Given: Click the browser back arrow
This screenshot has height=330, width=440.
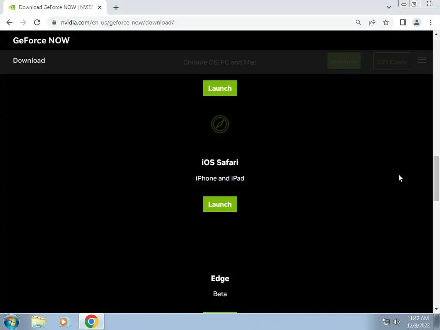Looking at the screenshot, I should click(9, 22).
